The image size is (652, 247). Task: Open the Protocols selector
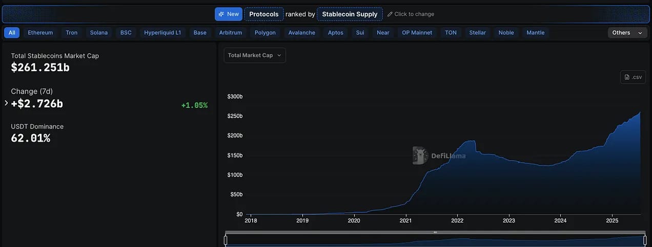264,14
